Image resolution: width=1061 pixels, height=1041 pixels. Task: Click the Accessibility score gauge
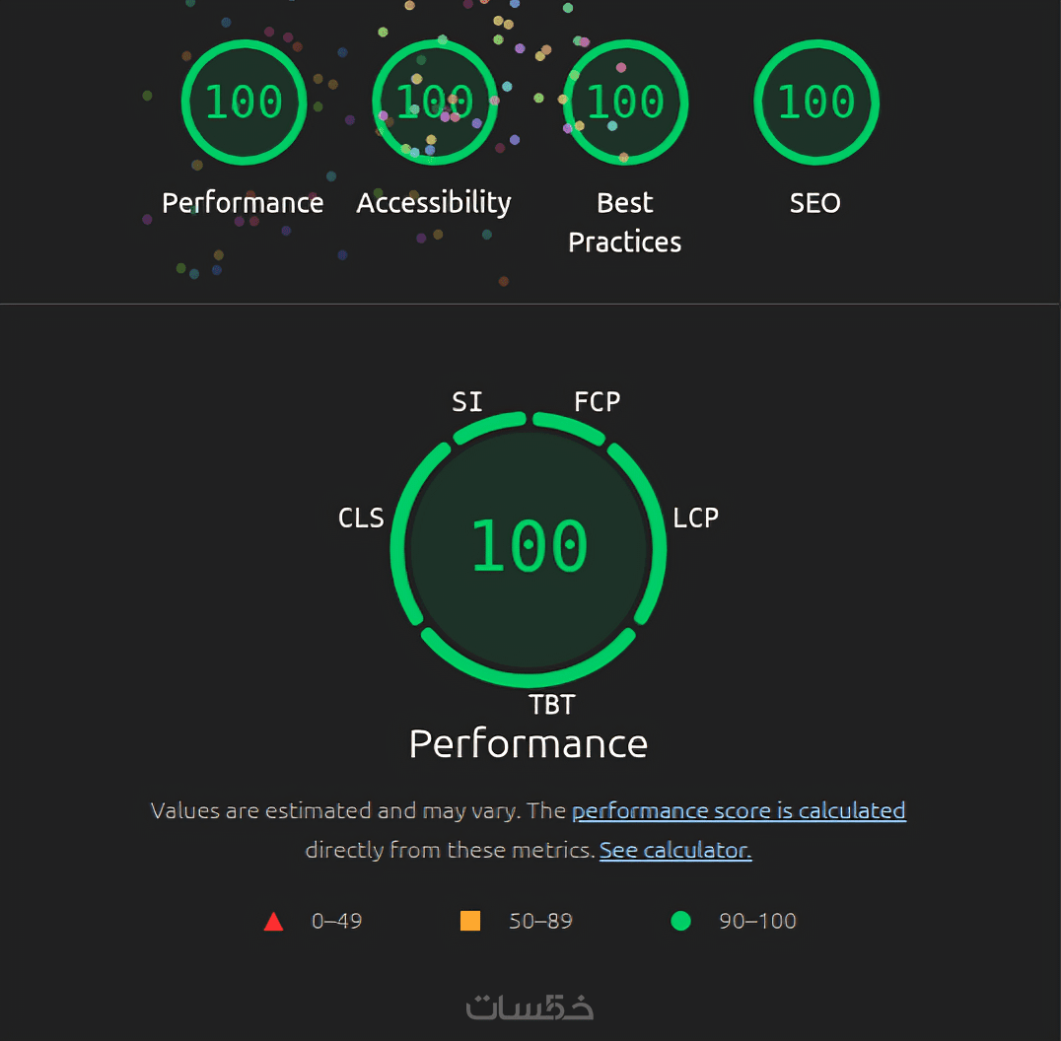[x=434, y=103]
